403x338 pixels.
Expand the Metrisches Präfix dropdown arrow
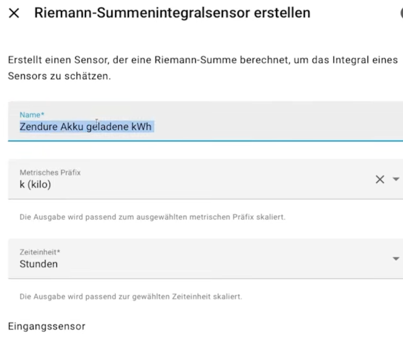click(396, 179)
